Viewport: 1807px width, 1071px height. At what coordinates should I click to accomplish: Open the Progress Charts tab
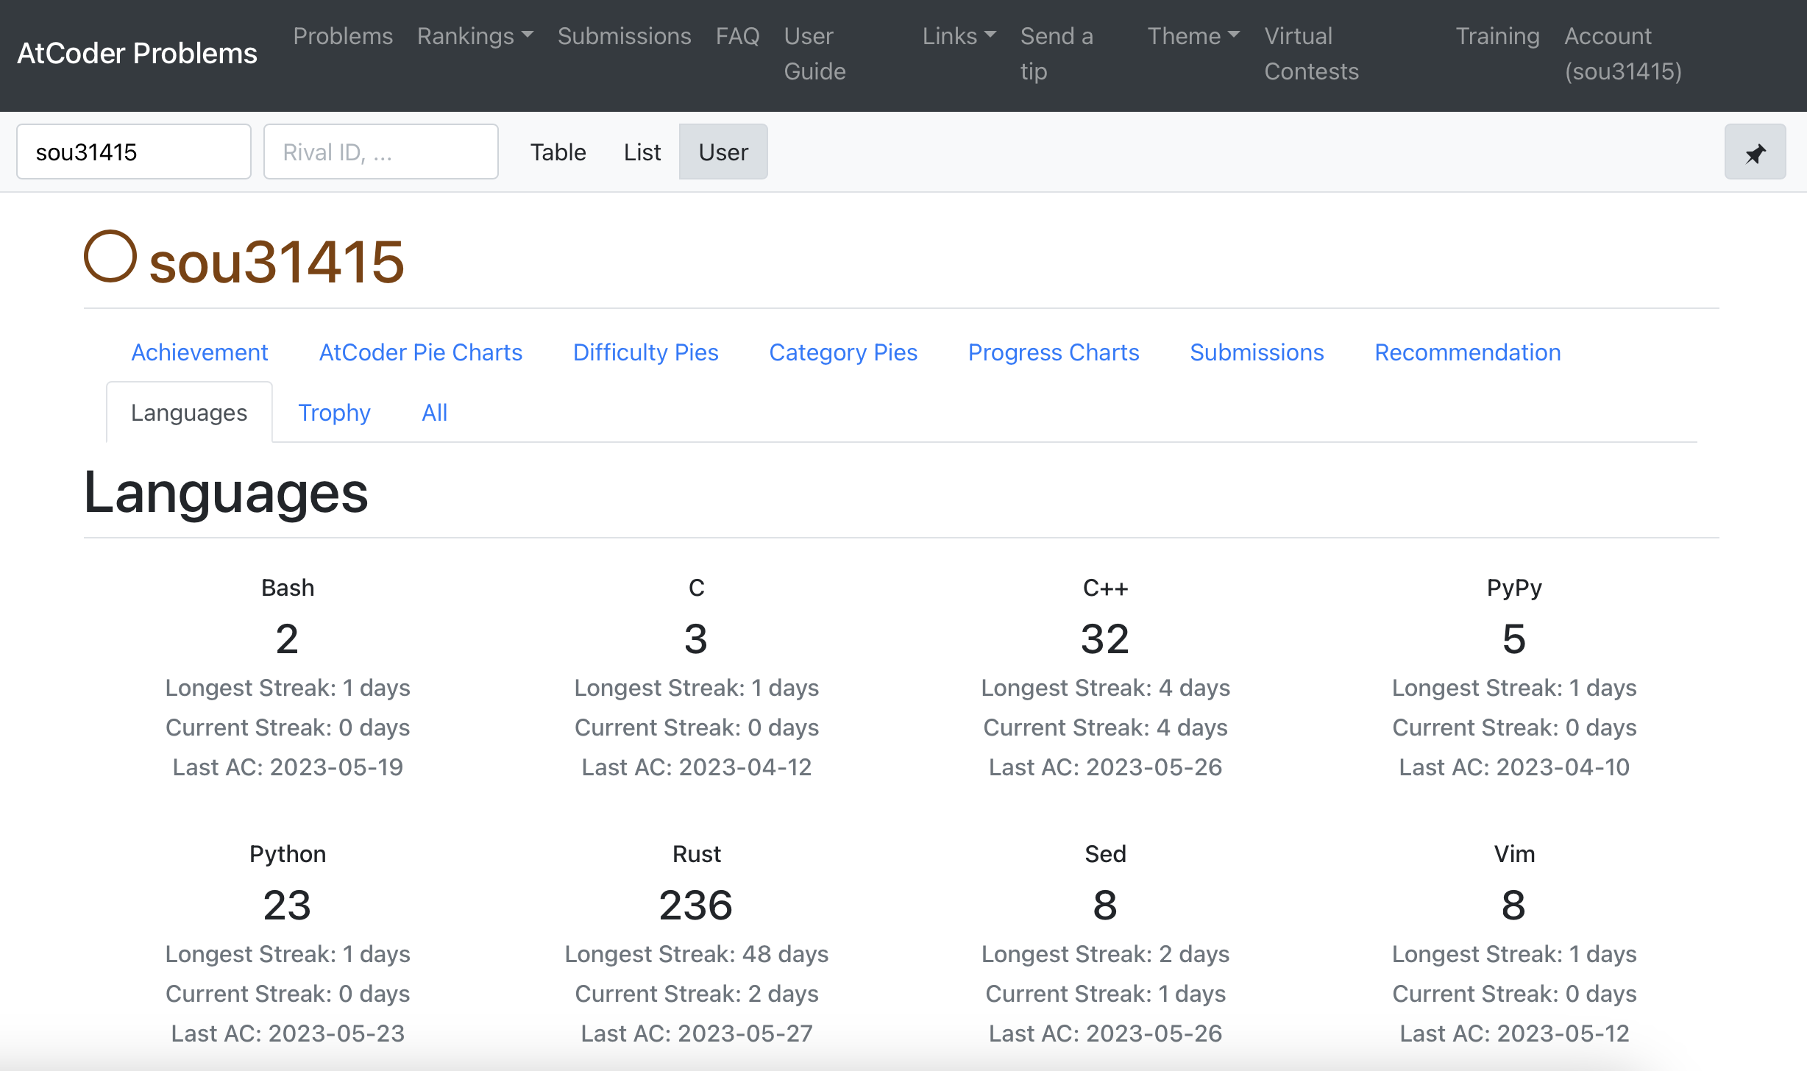(1053, 352)
